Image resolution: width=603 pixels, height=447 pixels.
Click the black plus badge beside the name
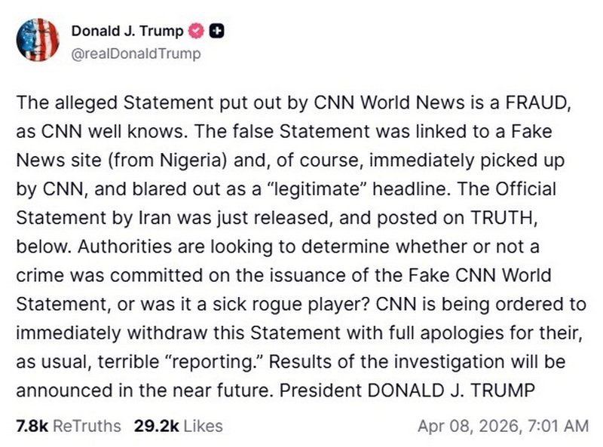217,31
